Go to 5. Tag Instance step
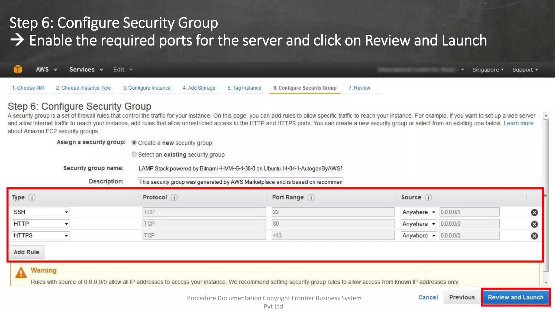This screenshot has width=555, height=312. click(244, 88)
